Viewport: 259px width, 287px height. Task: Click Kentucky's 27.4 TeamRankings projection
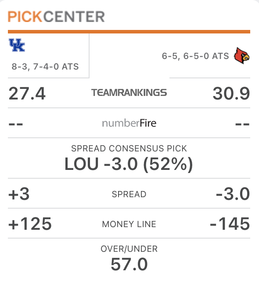[27, 93]
